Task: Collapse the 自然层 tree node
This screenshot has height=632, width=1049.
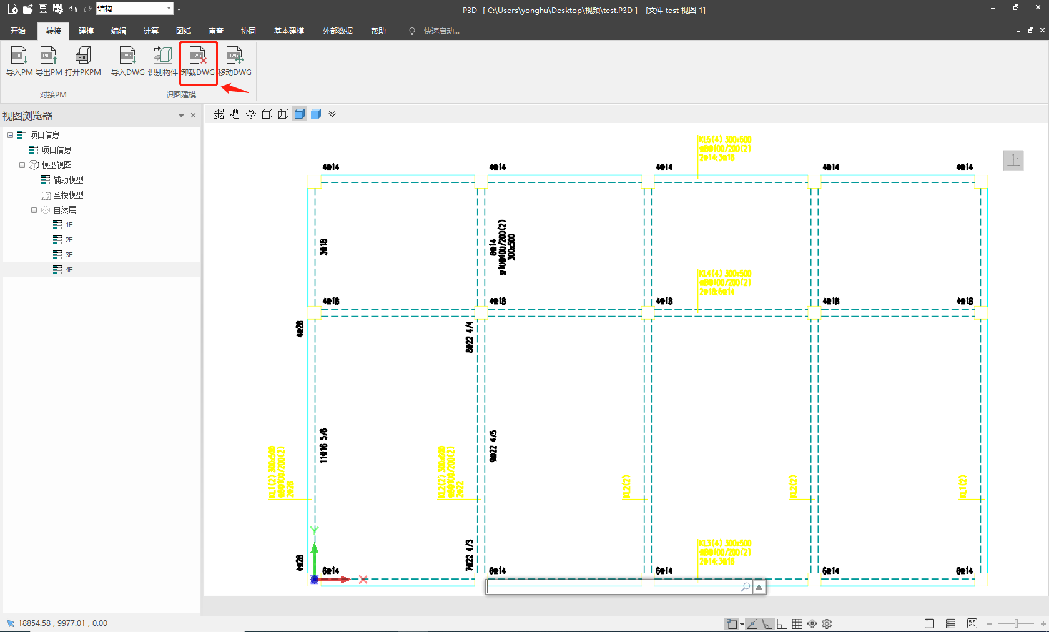Action: (x=34, y=210)
